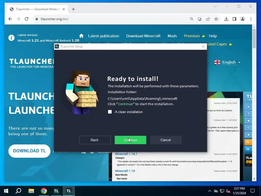This screenshot has width=261, height=196.
Task: Click the install app icon in address bar
Action: click(x=200, y=19)
